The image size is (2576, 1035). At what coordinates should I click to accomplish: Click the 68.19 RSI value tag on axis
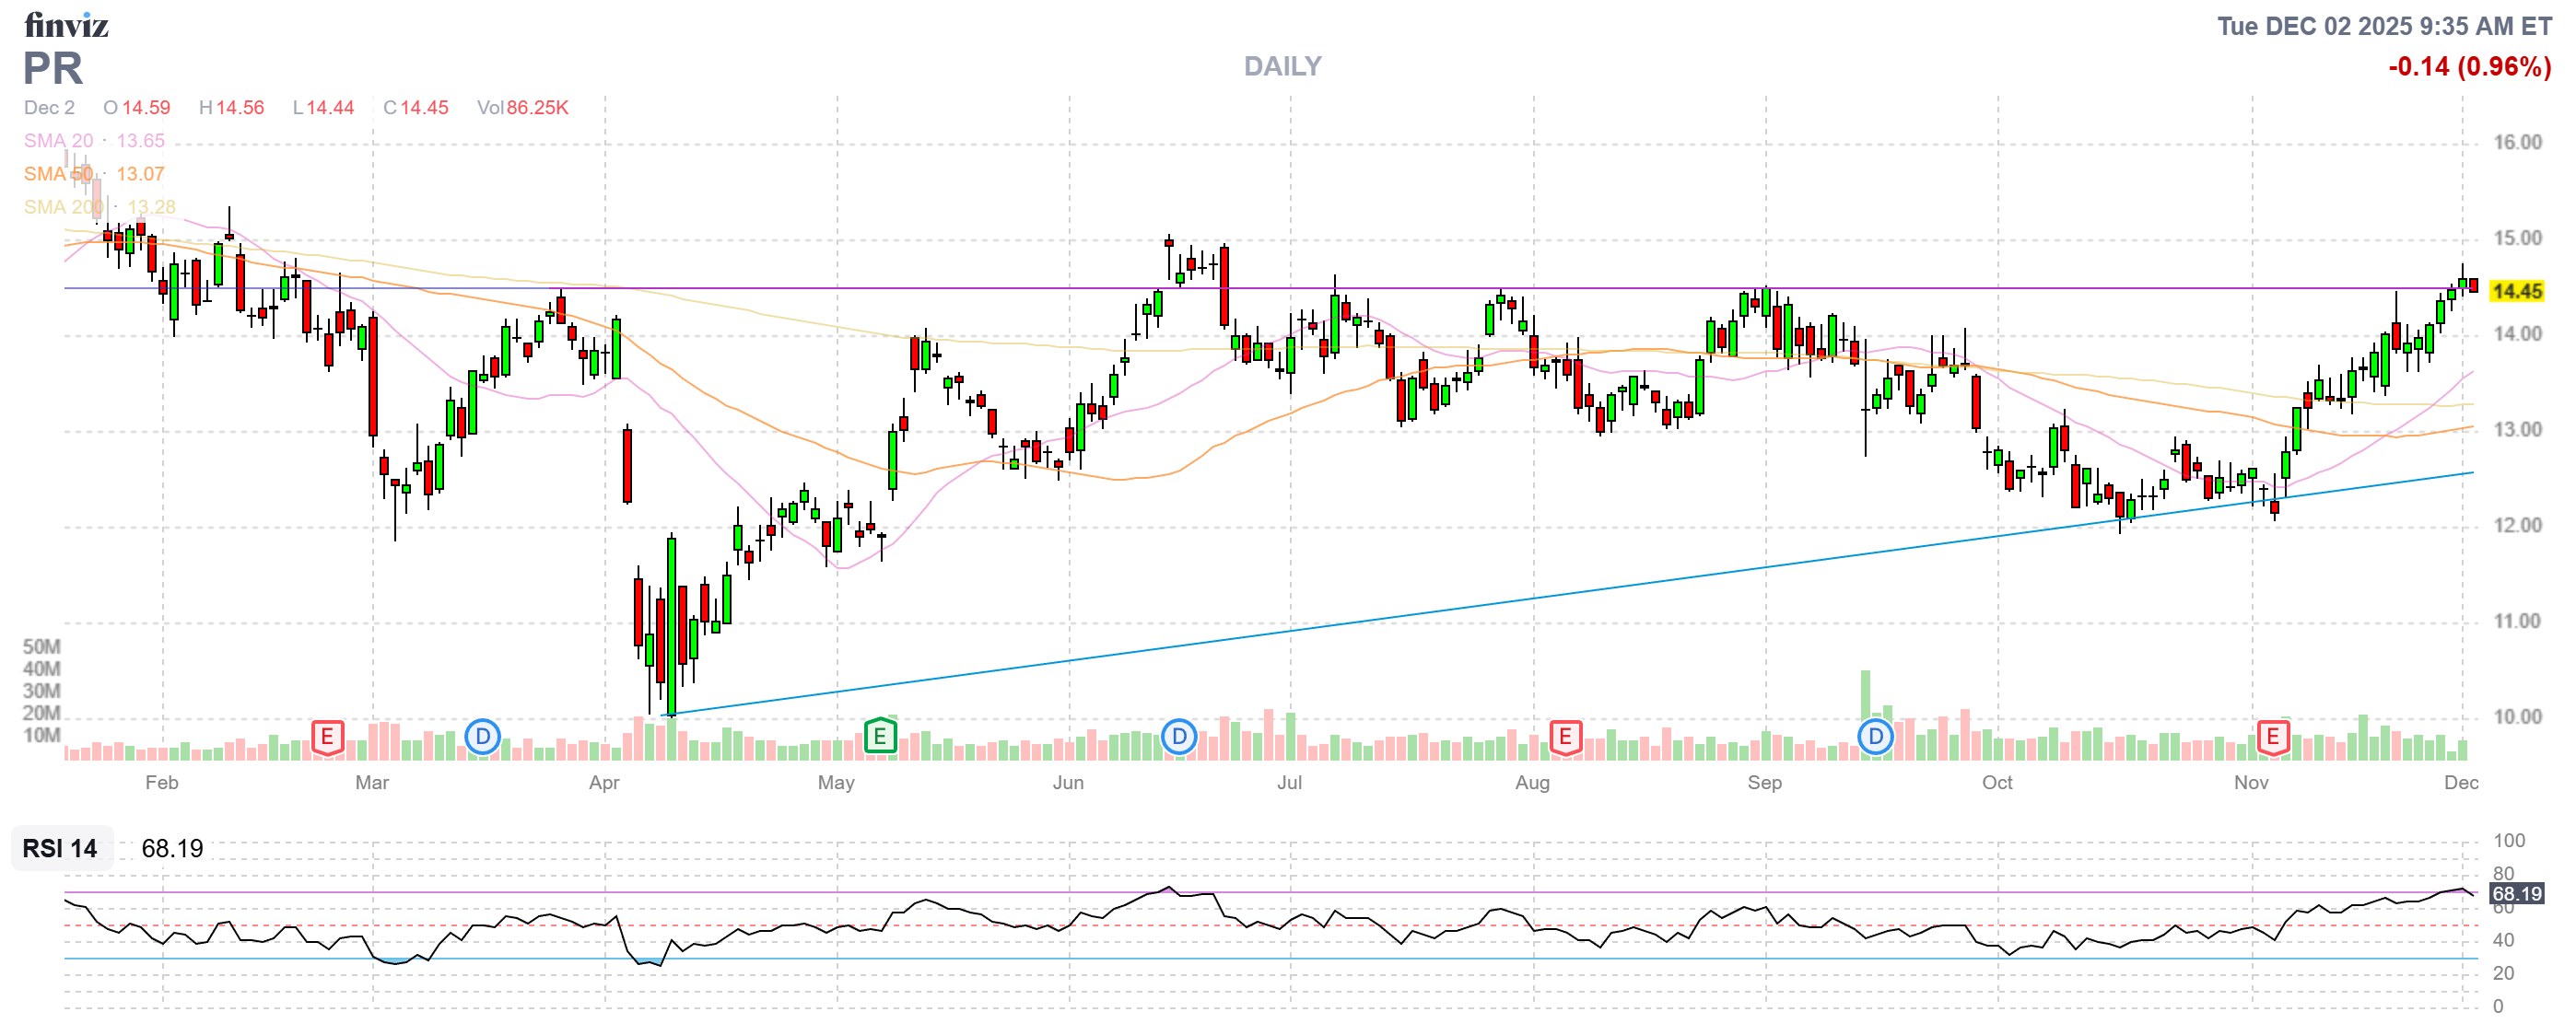tap(2516, 893)
